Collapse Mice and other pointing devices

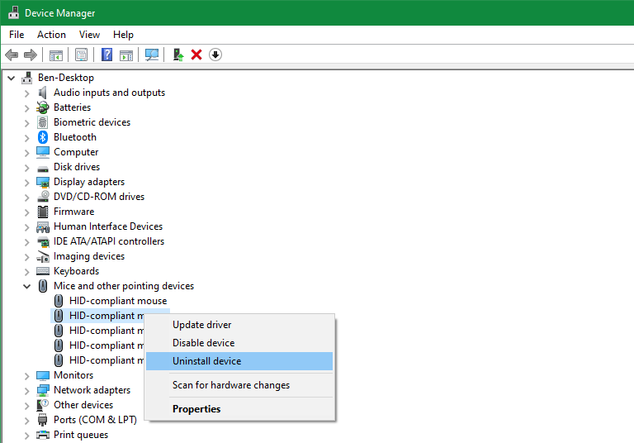(x=26, y=286)
